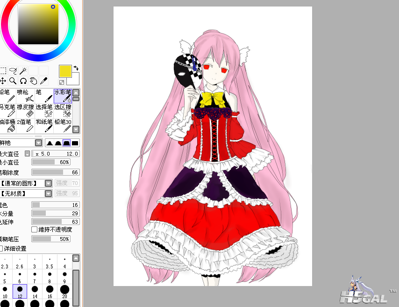Image resolution: width=399 pixels, height=307 pixels.
Task: Open the 鲜艳 blending mode dropdown
Action: 39,143
